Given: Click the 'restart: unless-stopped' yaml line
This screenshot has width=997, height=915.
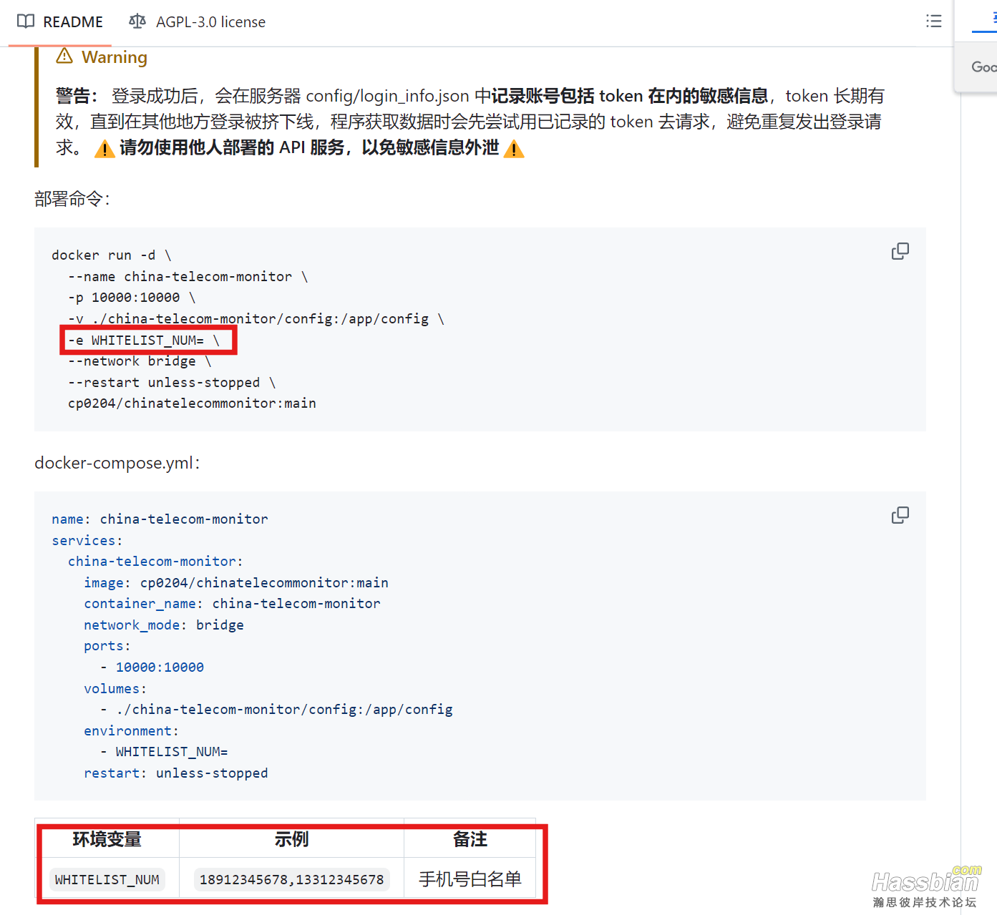Looking at the screenshot, I should coord(176,773).
